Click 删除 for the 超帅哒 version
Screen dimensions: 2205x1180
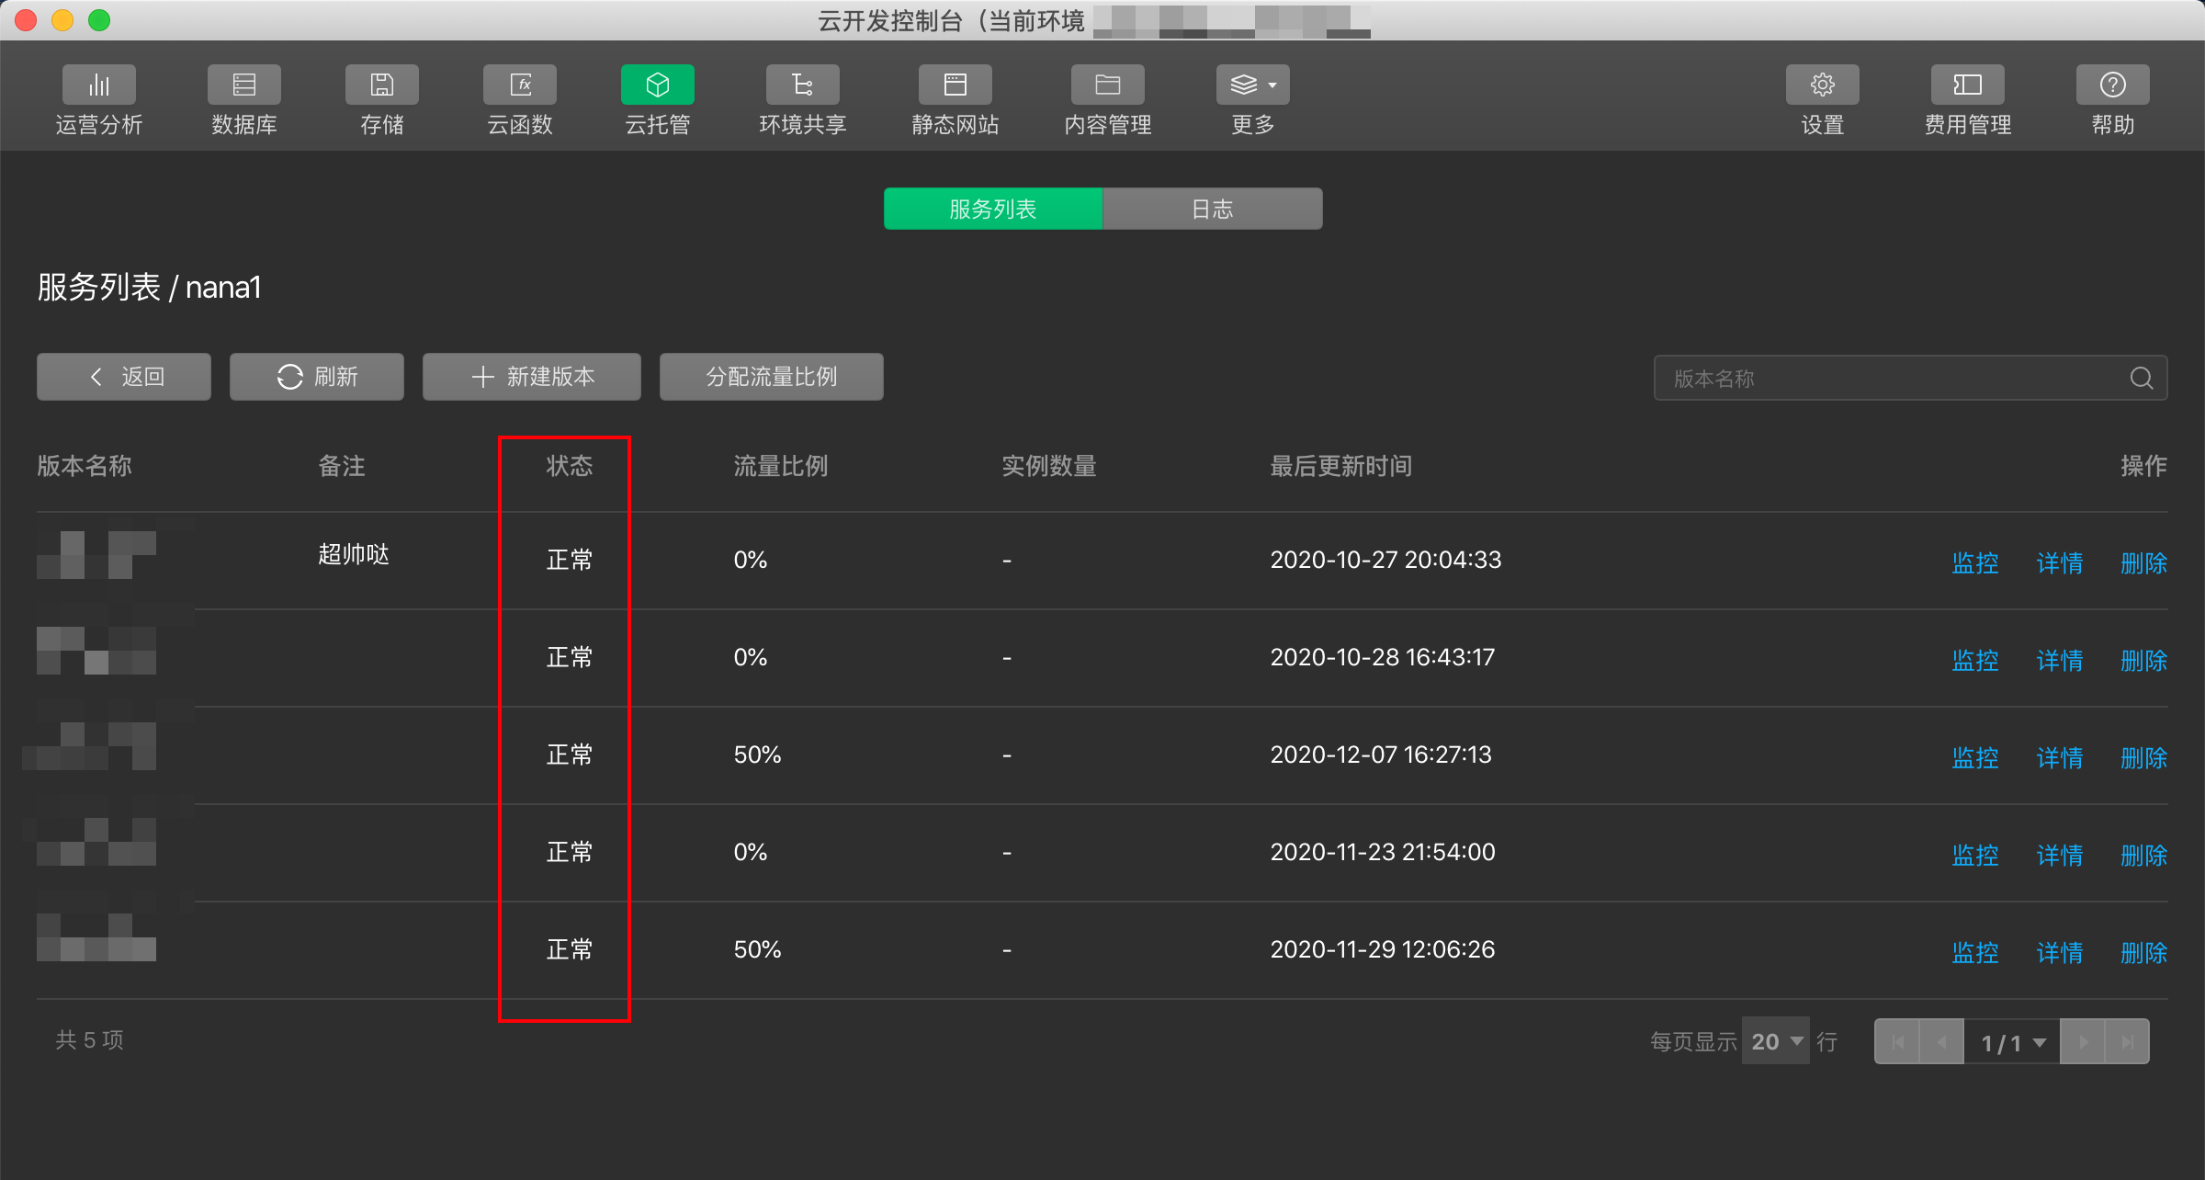(x=2143, y=562)
